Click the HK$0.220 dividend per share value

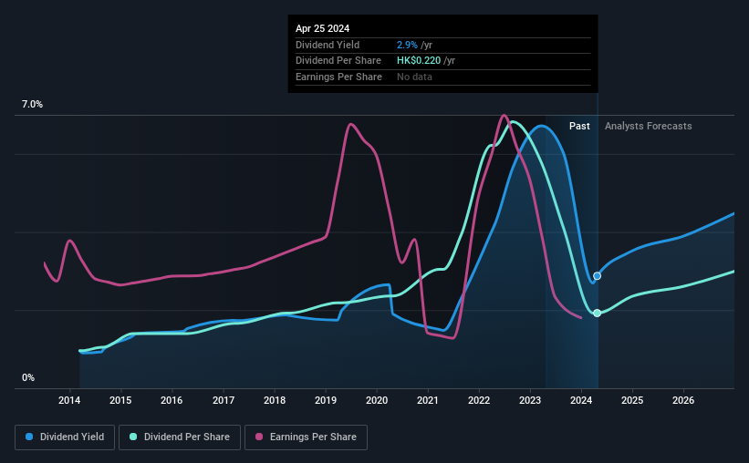click(x=419, y=61)
